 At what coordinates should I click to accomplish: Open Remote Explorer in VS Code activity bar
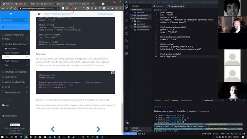click(x=127, y=34)
